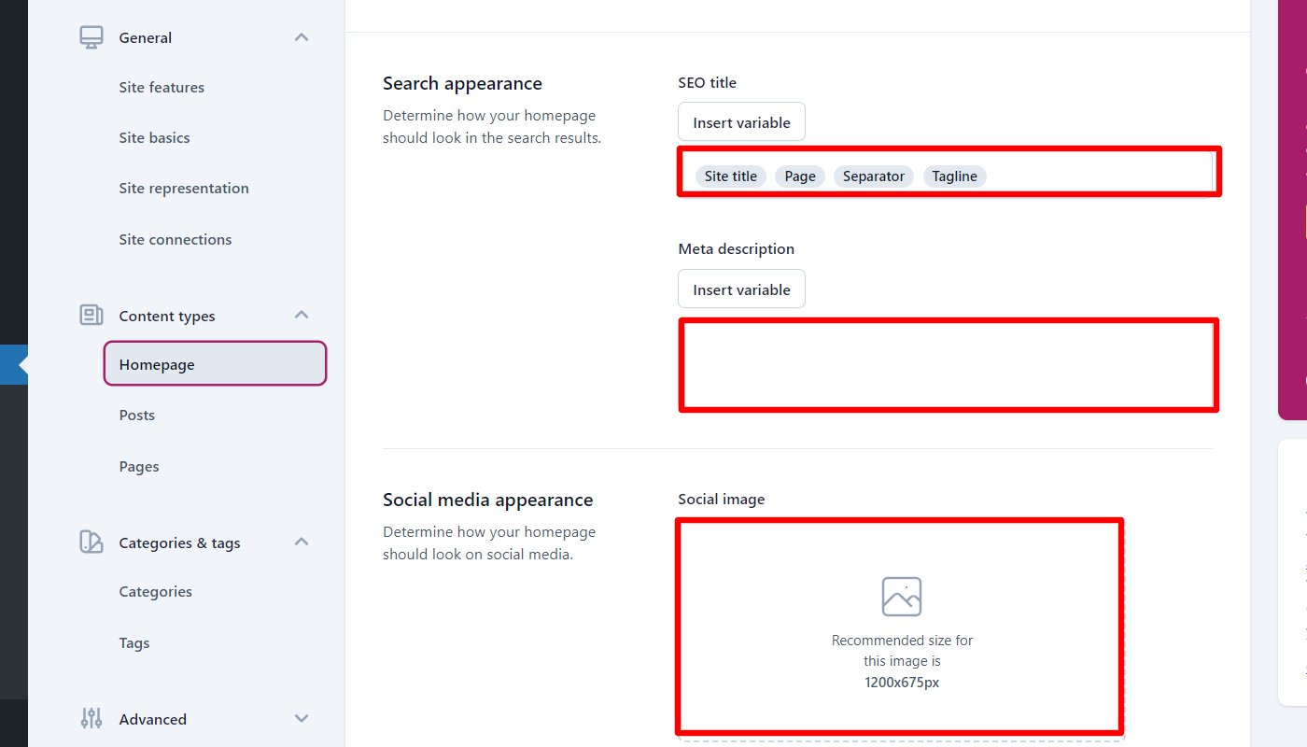Open Site features settings
1307x747 pixels.
click(161, 87)
